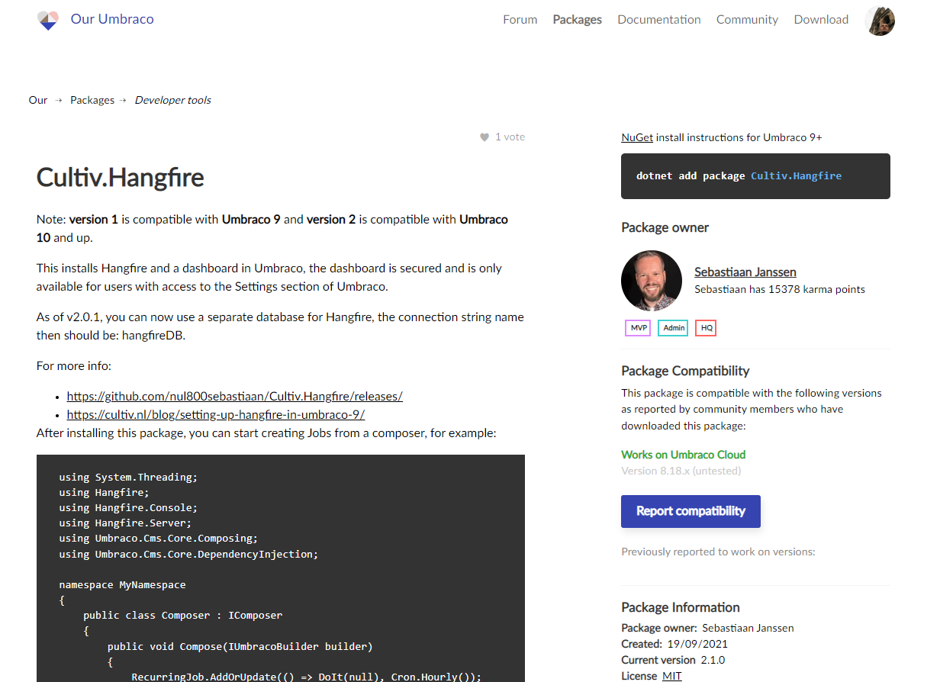Click the Our Umbraco heart logo

[x=48, y=20]
